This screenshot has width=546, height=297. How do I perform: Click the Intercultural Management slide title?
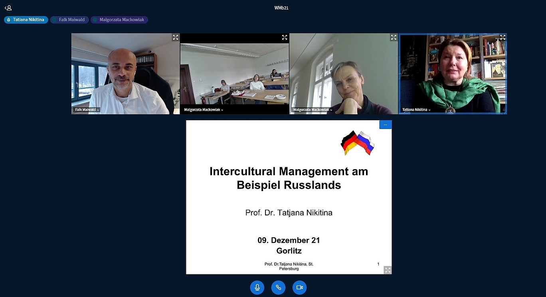289,178
